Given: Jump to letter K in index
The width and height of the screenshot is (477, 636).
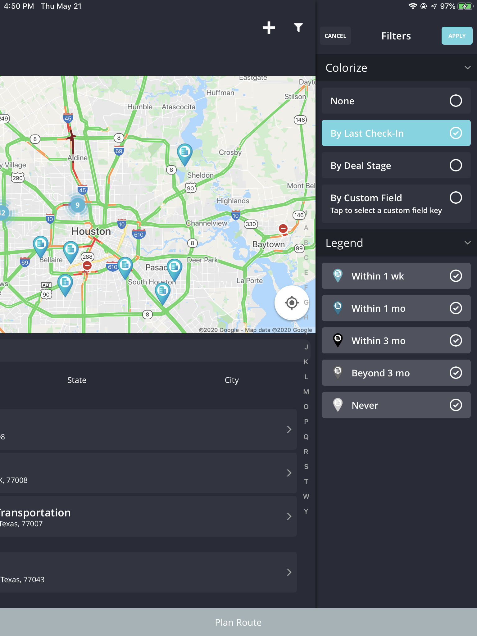Looking at the screenshot, I should coord(306,362).
